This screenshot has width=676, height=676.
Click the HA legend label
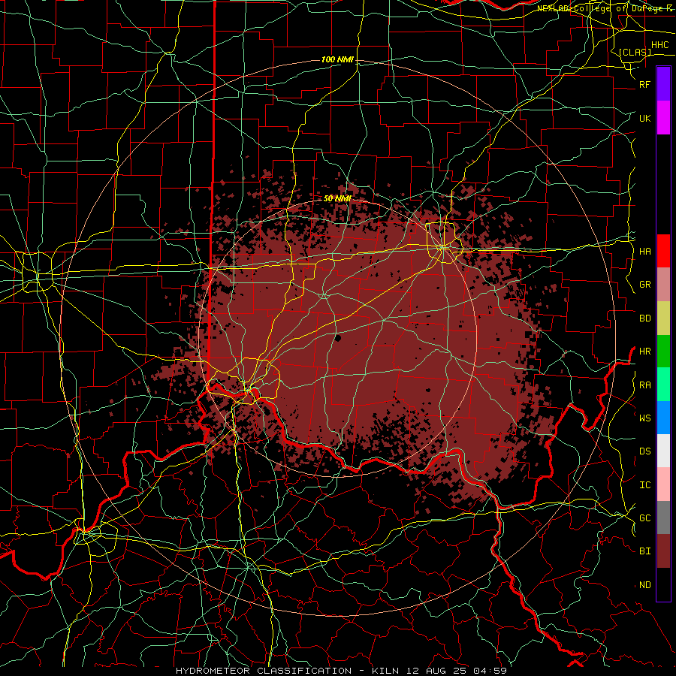coord(644,252)
